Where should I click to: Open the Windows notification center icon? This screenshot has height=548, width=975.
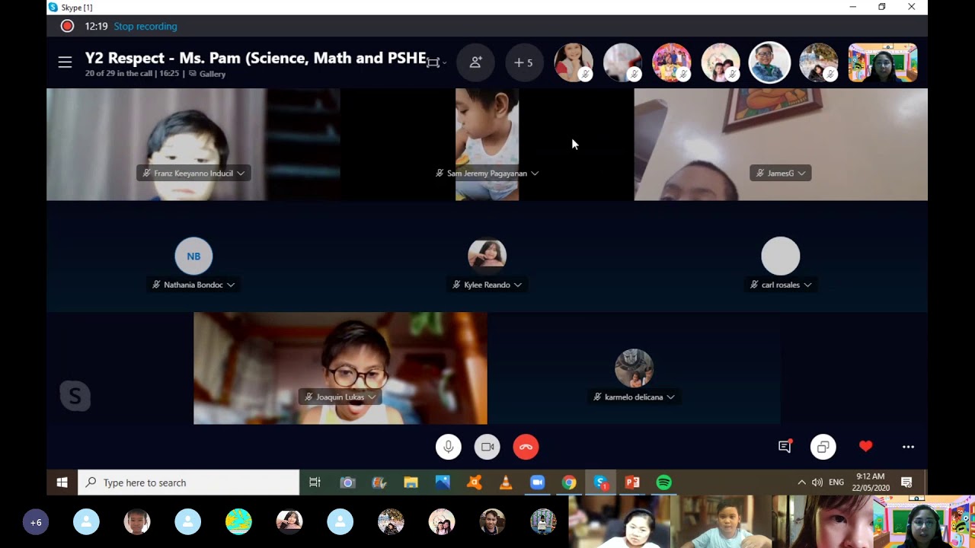pos(906,483)
